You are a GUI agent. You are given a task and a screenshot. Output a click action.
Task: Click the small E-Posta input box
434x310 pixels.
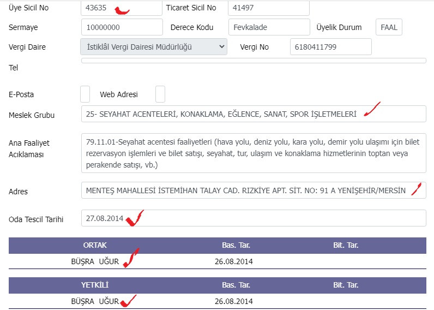click(85, 94)
